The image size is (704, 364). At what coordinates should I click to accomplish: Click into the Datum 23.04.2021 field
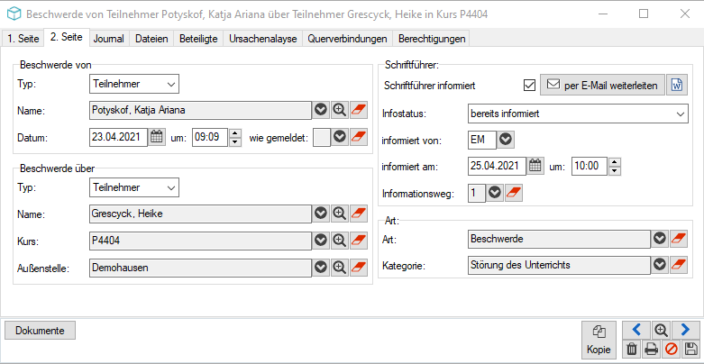pyautogui.click(x=118, y=137)
